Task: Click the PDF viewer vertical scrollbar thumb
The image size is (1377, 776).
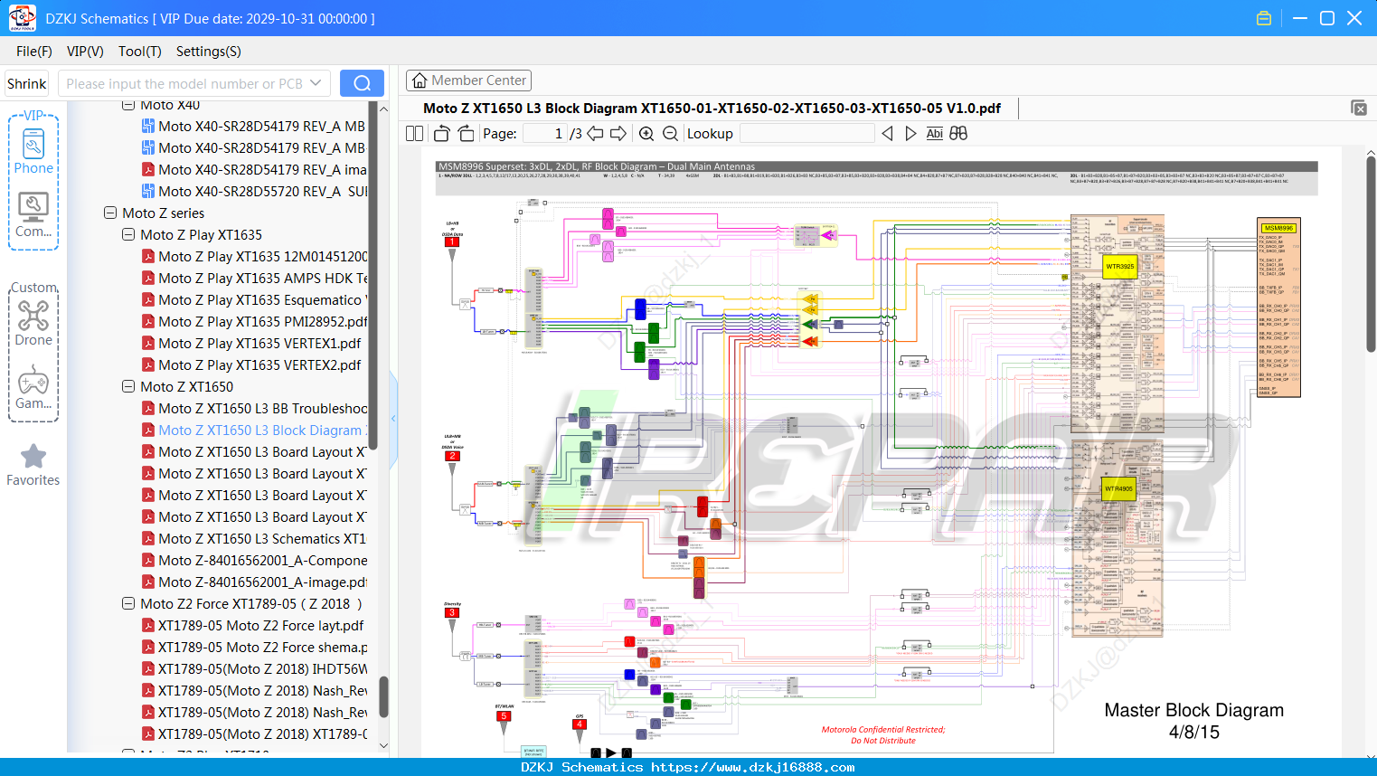Action: 1371,253
